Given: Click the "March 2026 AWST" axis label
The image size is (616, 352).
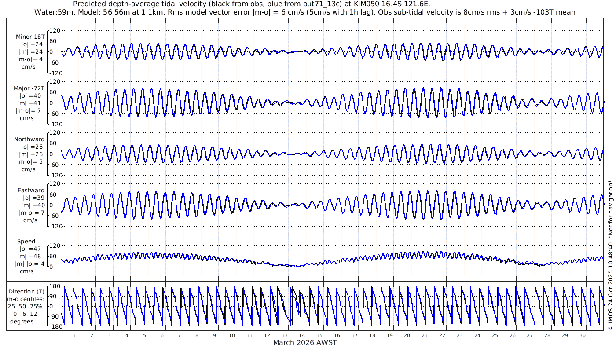Looking at the screenshot, I should pos(305,342).
